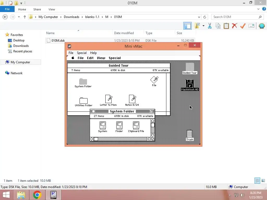This screenshot has width=267, height=200.
Task: Close the System Folder window box
Action: [x=93, y=111]
